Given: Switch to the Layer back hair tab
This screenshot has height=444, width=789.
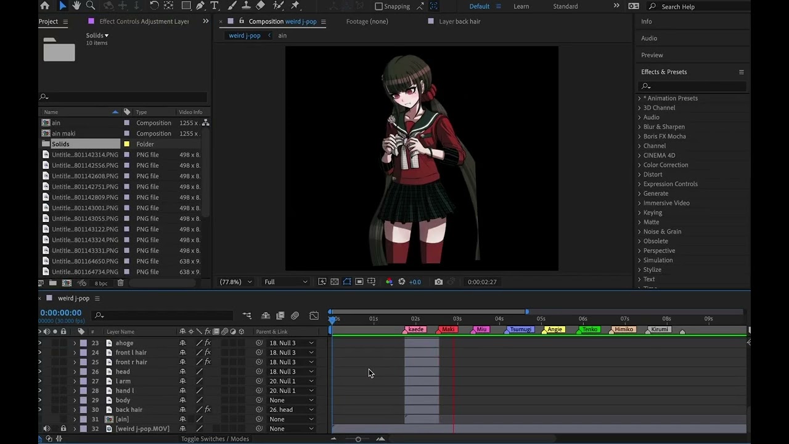Looking at the screenshot, I should (459, 22).
